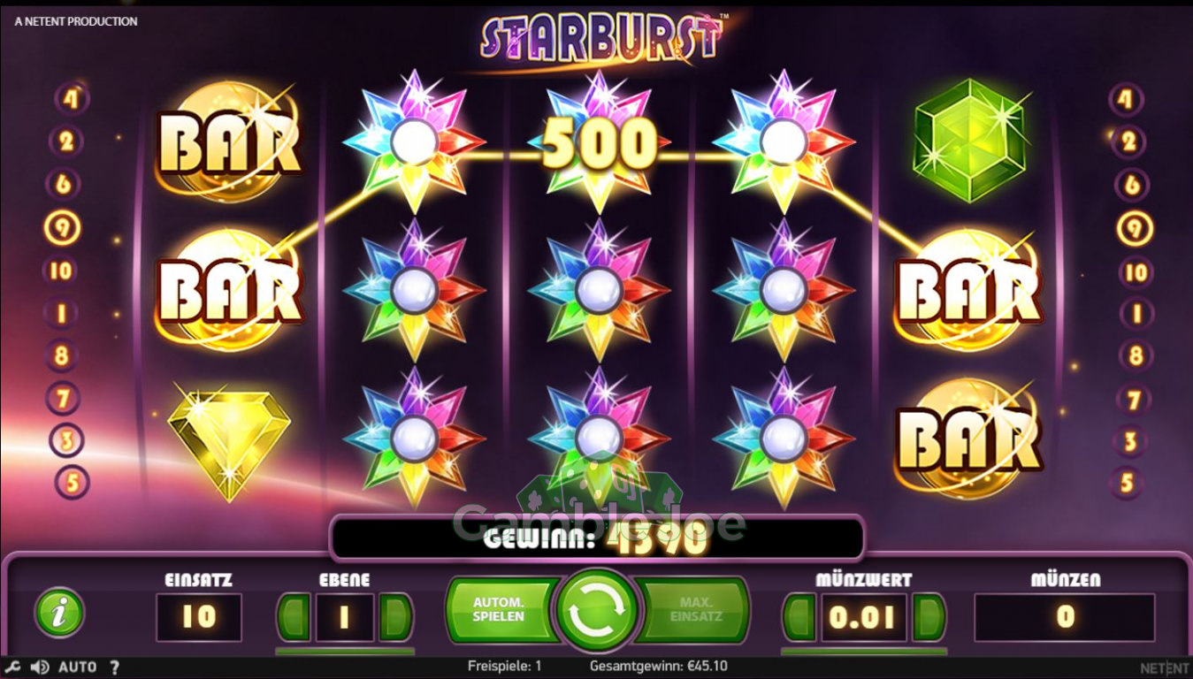Click the MAX. EINSATZ button

695,610
